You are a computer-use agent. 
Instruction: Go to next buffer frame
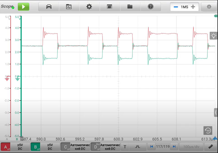[174, 146]
